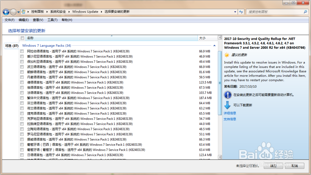
Task: Click the search magnifier icon
Action: click(x=305, y=12)
